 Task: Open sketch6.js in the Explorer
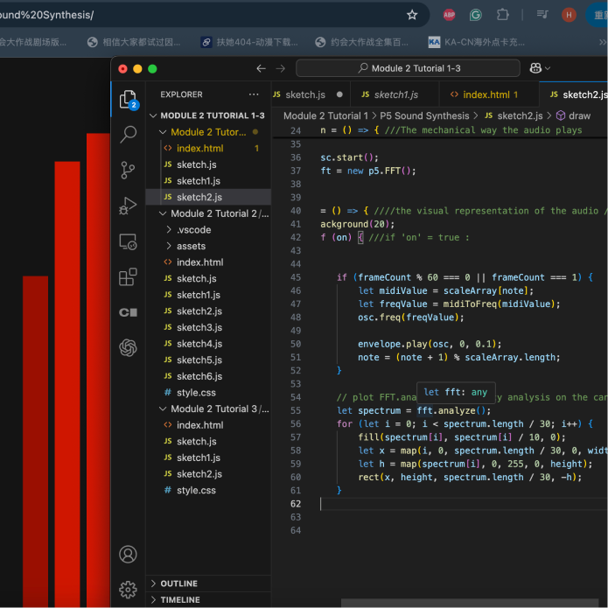tap(208, 376)
